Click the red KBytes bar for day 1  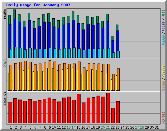10,113
